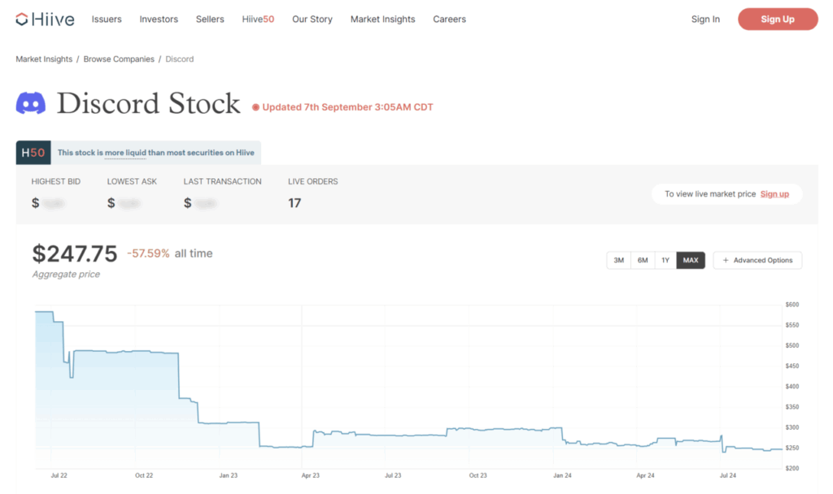Click the Sign In link

[705, 19]
